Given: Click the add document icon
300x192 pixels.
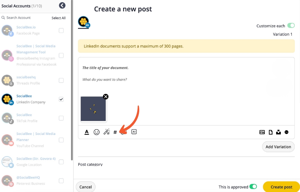Looking at the screenshot, I should (271, 132).
